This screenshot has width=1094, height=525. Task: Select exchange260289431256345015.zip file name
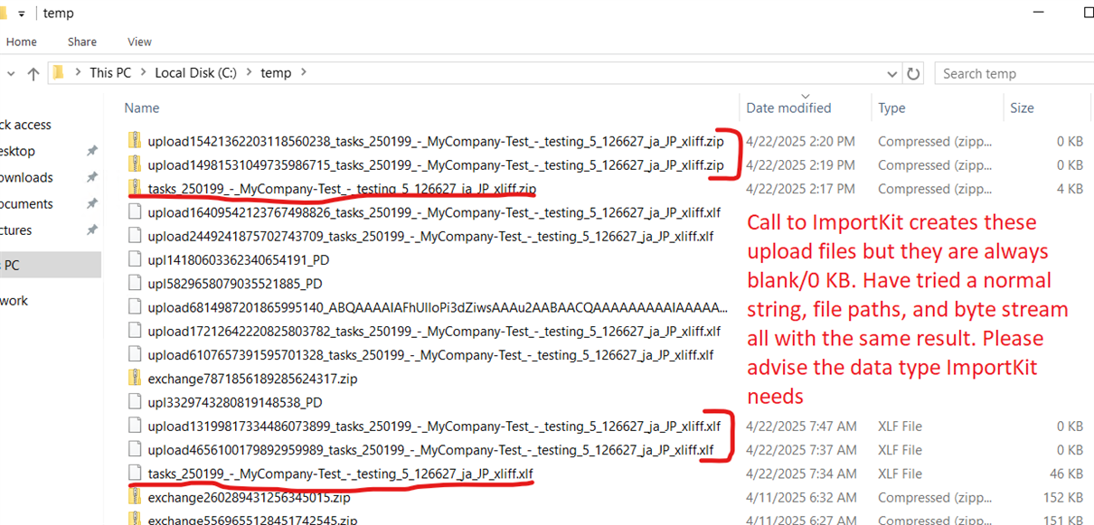click(x=249, y=496)
